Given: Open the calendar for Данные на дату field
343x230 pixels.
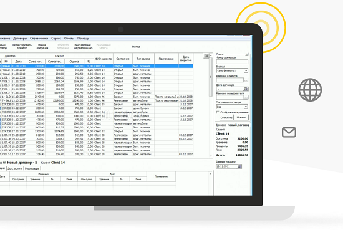Looking at the screenshot, I should tap(239, 166).
